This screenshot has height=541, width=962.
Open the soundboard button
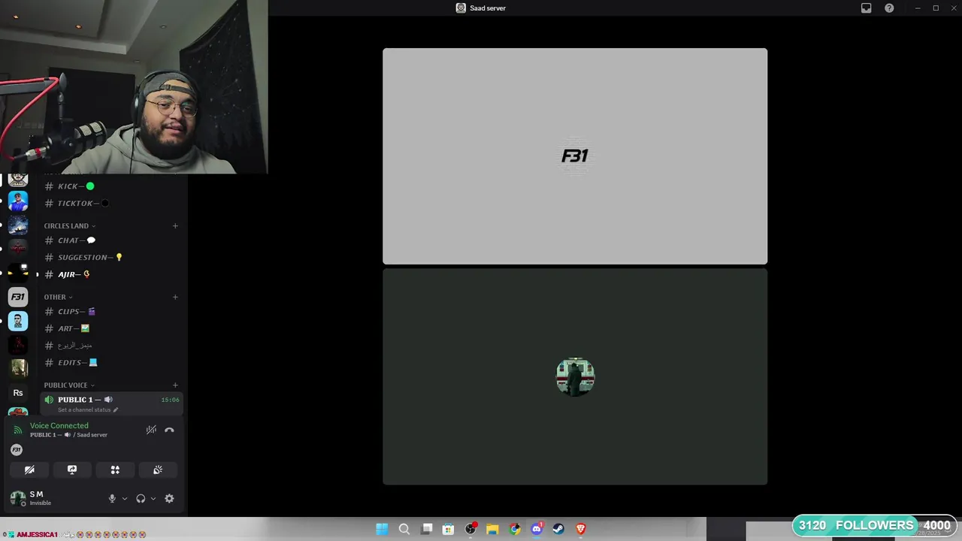coord(158,470)
